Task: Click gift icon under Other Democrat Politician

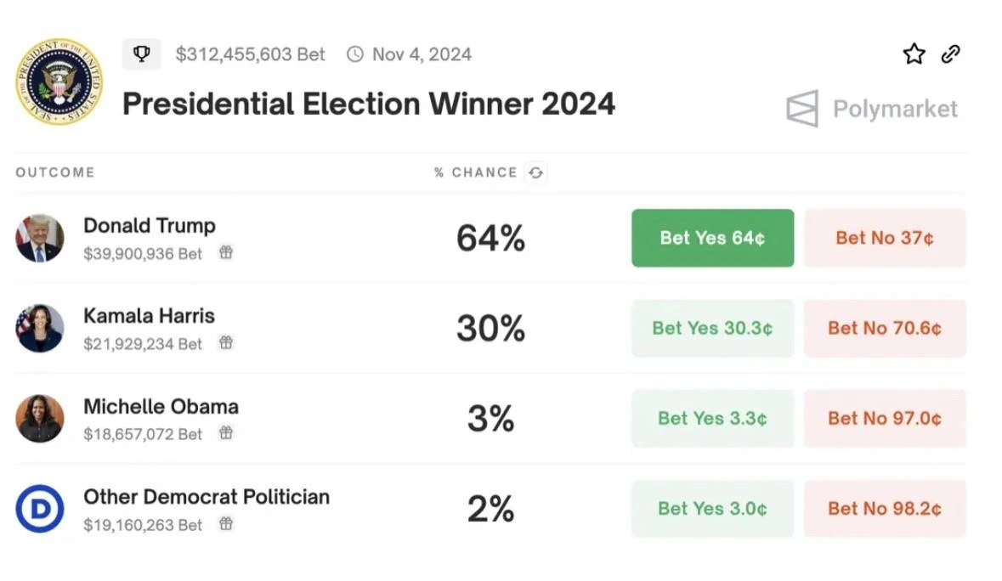Action: (x=226, y=524)
